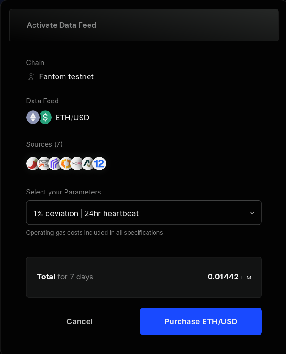This screenshot has height=354, width=286.
Task: Click the purple striped source icon
Action: (55, 164)
